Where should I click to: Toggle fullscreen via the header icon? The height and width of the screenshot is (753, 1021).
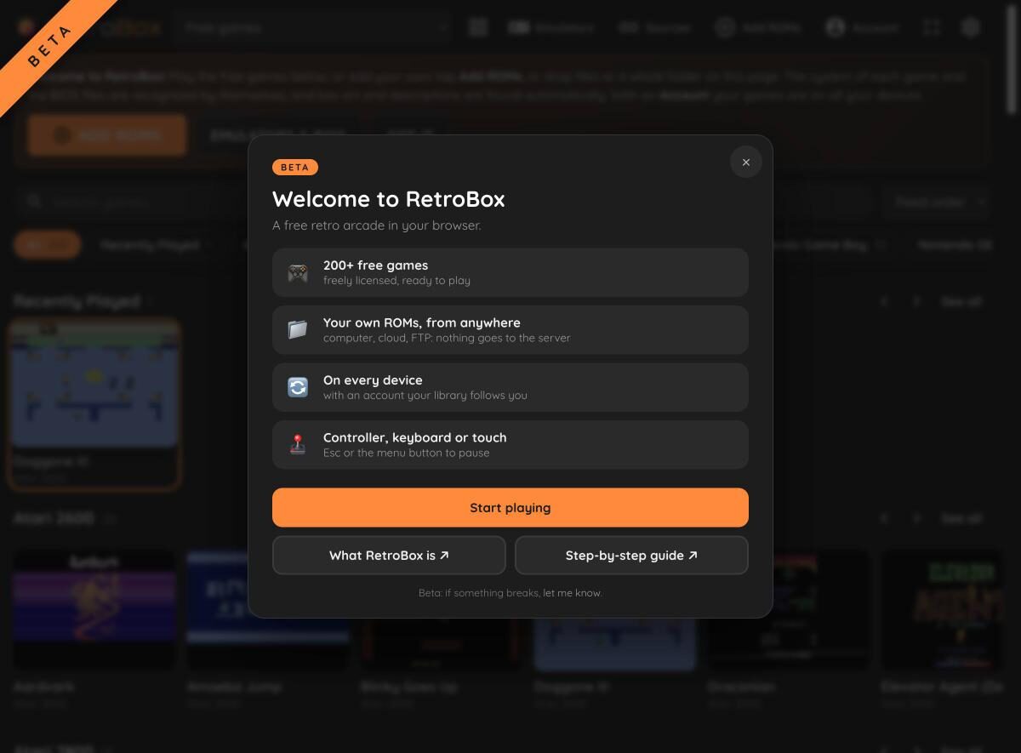pyautogui.click(x=932, y=27)
